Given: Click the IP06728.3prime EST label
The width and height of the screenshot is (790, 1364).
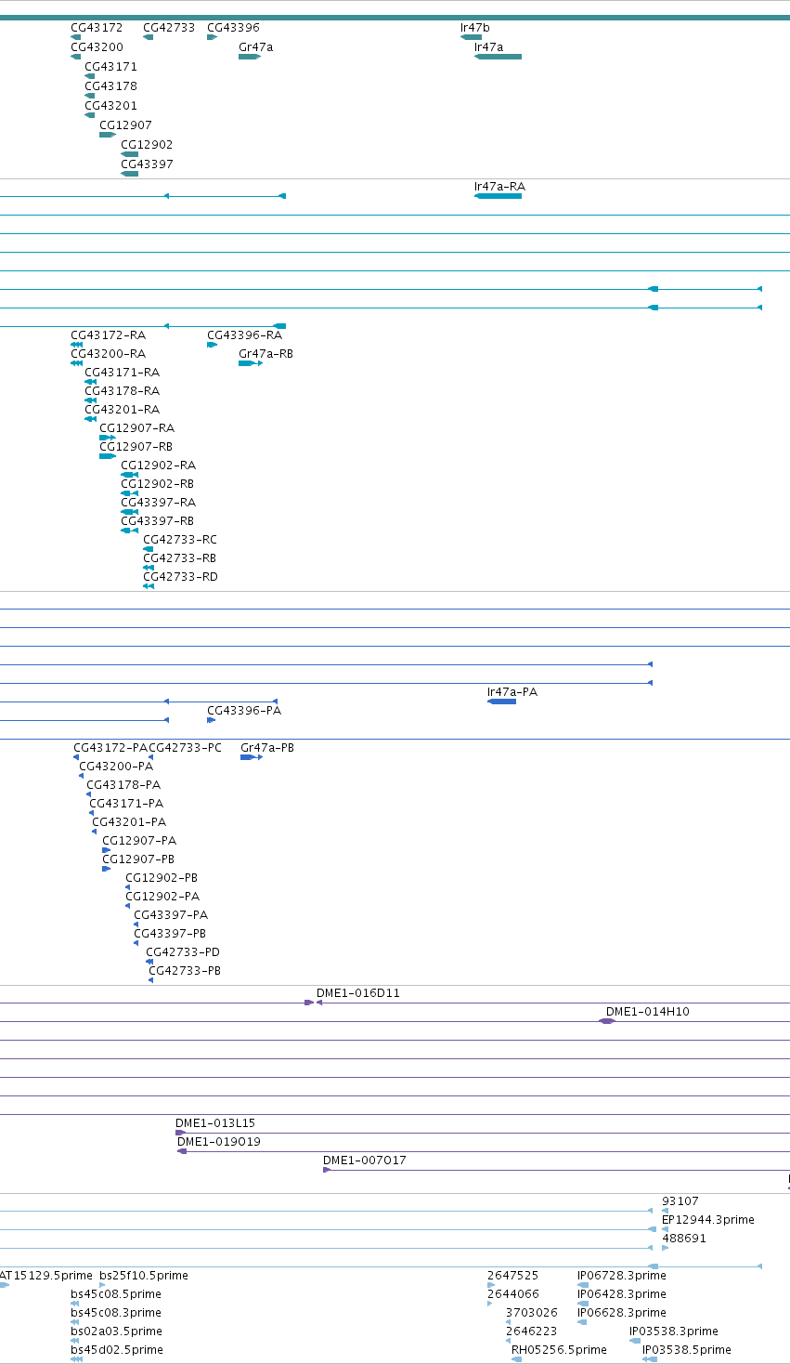Looking at the screenshot, I should point(622,1276).
